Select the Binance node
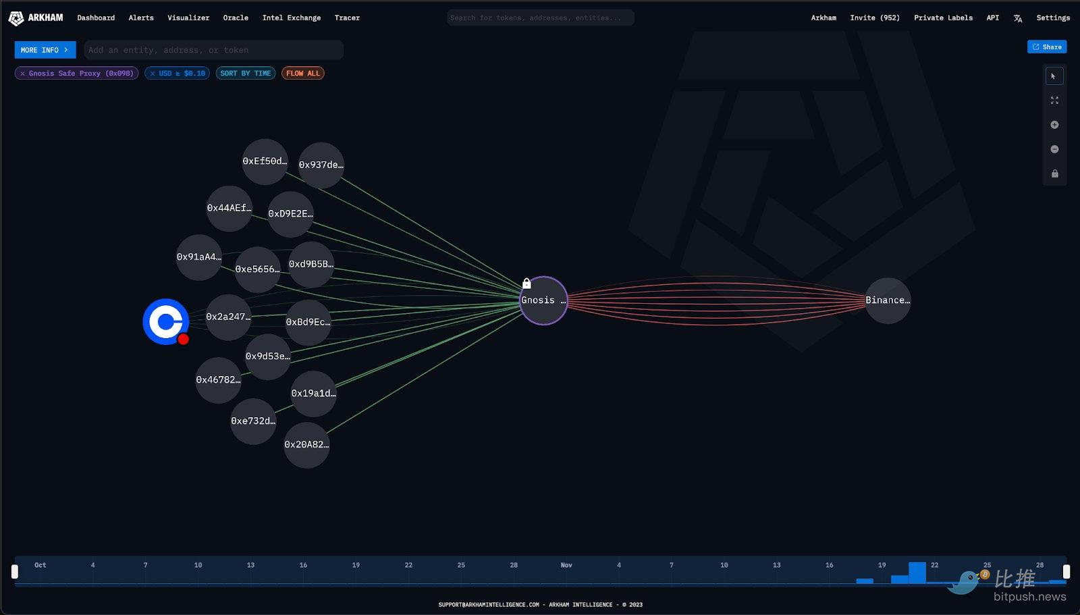1080x615 pixels. 888,300
